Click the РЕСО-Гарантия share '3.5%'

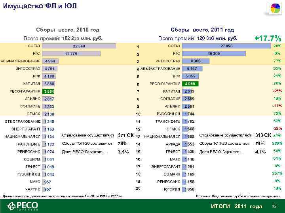123,151
